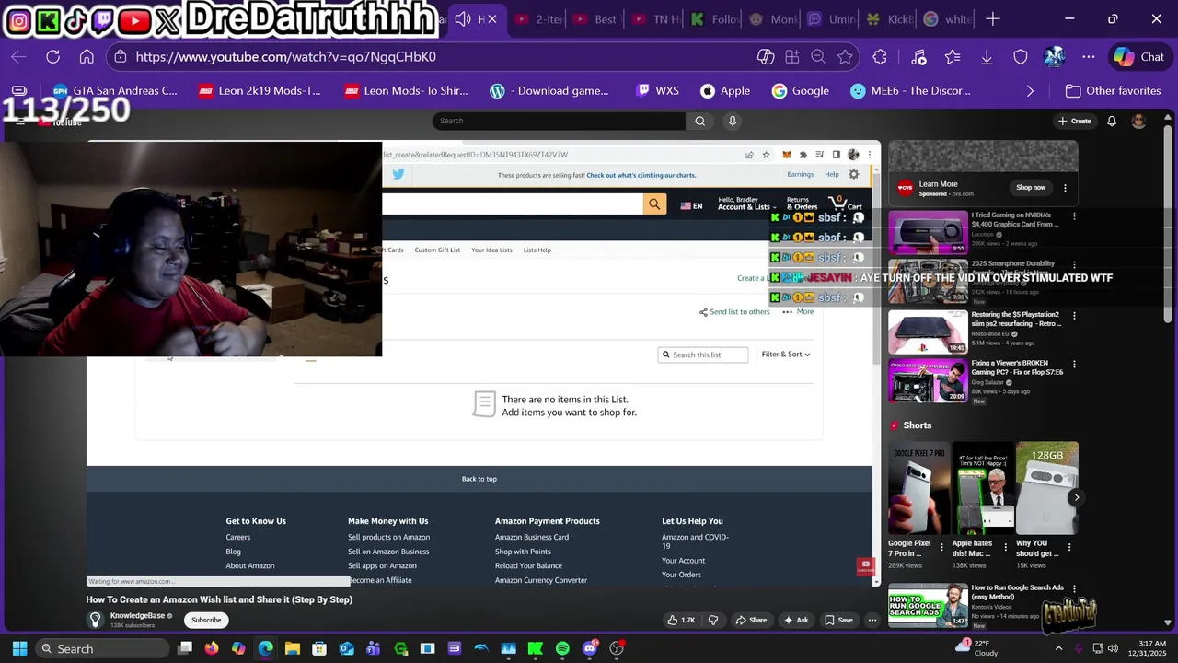Open the browser profile avatar
This screenshot has width=1178, height=663.
1055,57
